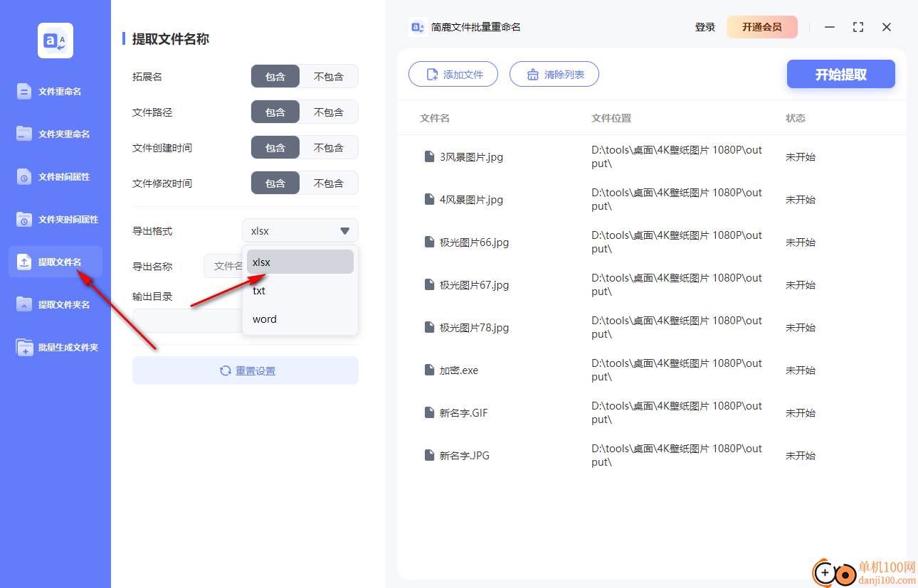This screenshot has width=918, height=588.
Task: Click the file icon beside 新名字.JPG
Action: [x=429, y=455]
